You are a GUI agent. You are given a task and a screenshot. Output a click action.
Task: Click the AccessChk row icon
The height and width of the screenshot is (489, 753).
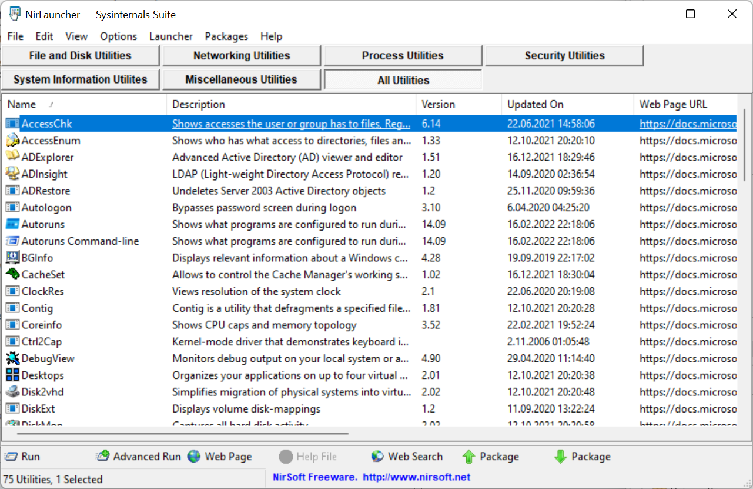pyautogui.click(x=12, y=124)
